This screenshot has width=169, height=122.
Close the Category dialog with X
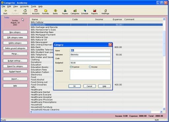pos(110,45)
